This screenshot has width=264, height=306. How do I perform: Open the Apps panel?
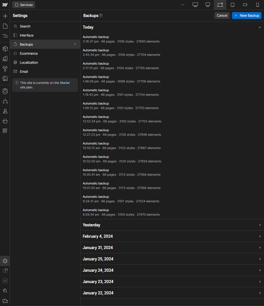pos(5,131)
